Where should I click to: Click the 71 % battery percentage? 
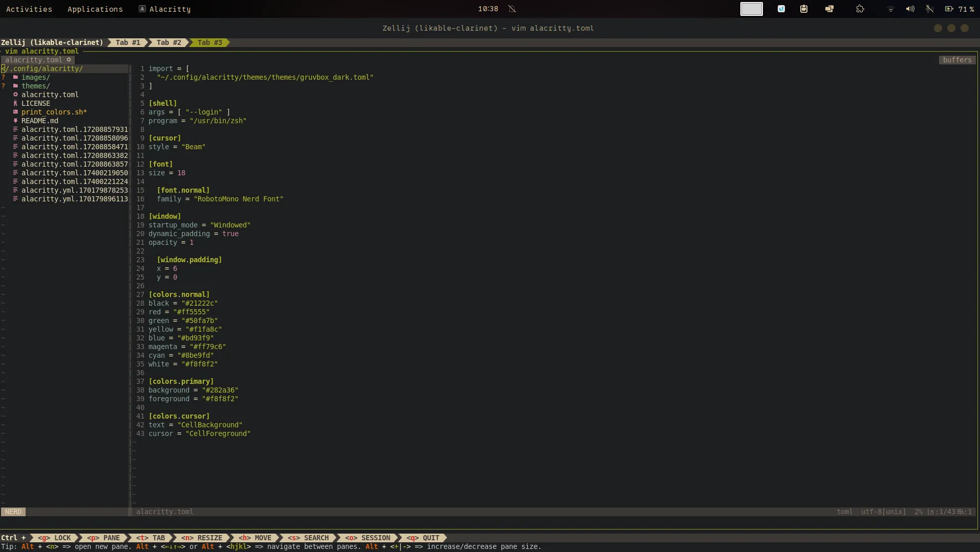(x=967, y=9)
